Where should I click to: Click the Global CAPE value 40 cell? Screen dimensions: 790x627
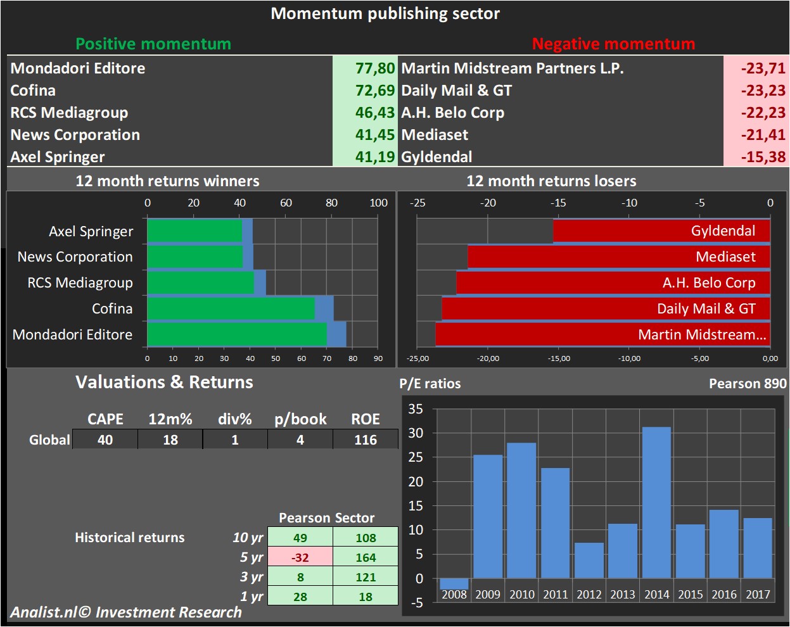[105, 440]
